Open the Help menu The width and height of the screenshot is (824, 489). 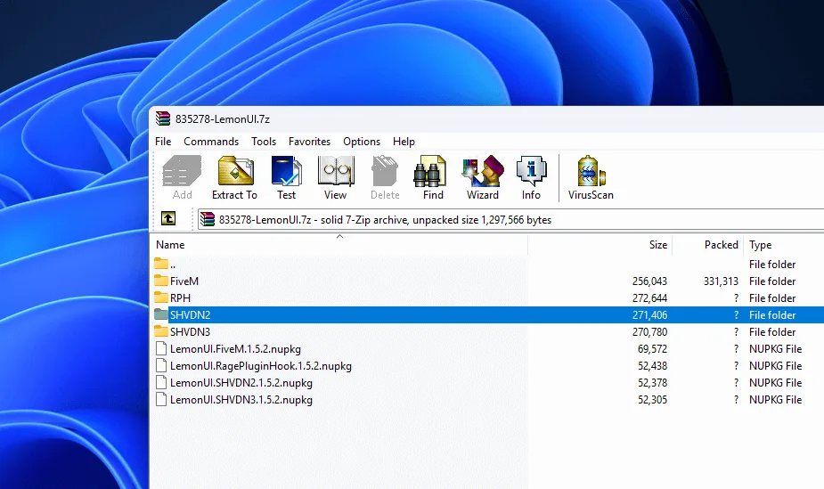pos(404,142)
